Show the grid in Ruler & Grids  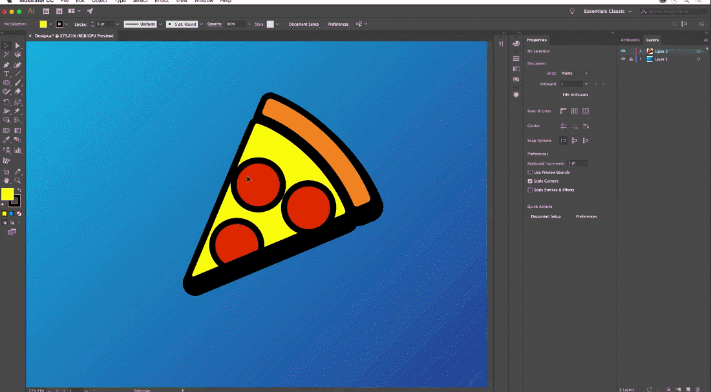tap(575, 111)
